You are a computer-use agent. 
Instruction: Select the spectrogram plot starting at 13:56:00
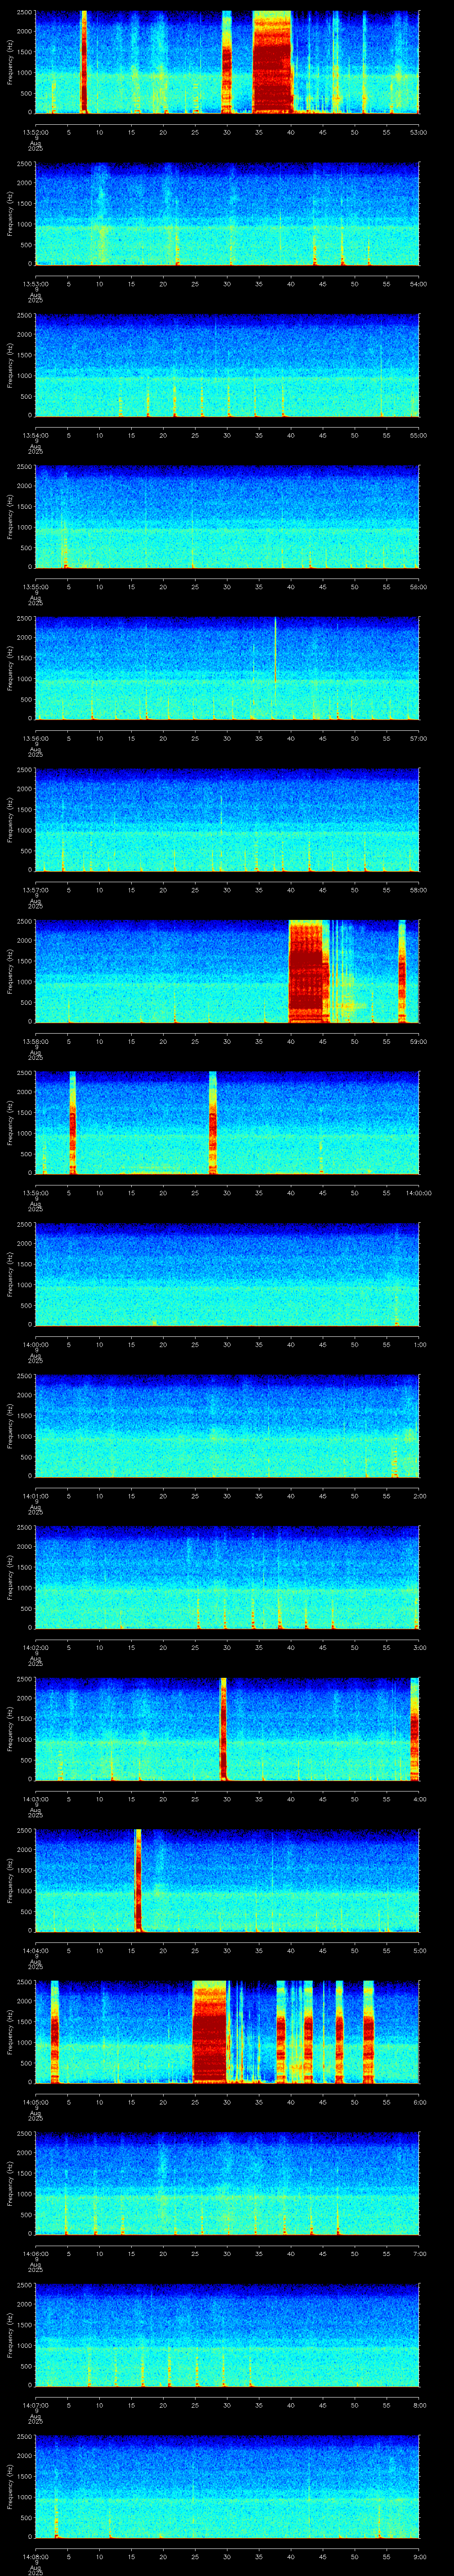point(227,668)
